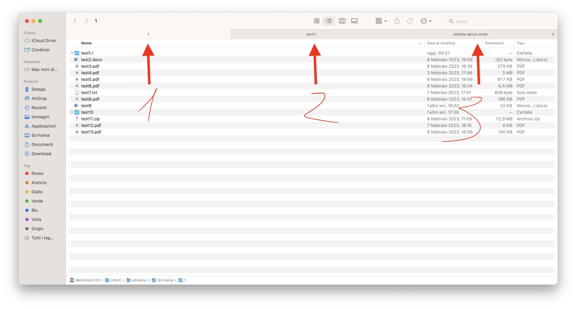576x309 pixels.
Task: Select the icon grid view
Action: coord(316,21)
